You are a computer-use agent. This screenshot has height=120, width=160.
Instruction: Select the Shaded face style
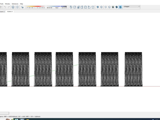pos(113,7)
